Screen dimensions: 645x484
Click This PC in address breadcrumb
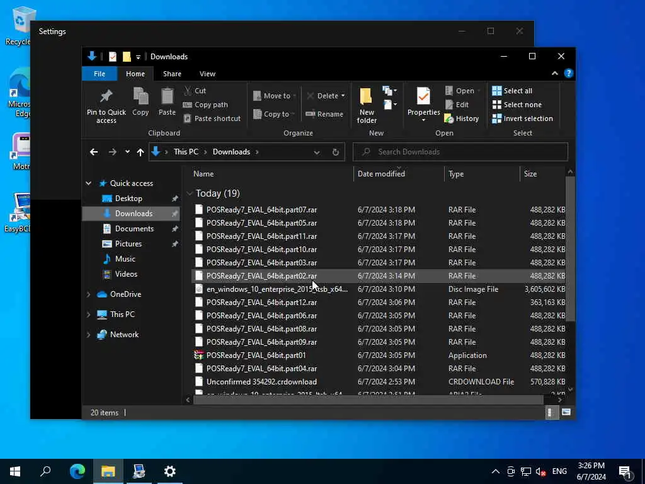(x=186, y=152)
